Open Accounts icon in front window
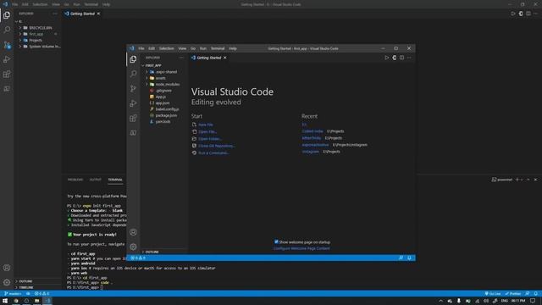 [133, 232]
